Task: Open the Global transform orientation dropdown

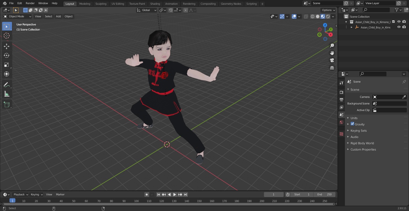Action: 147,10
